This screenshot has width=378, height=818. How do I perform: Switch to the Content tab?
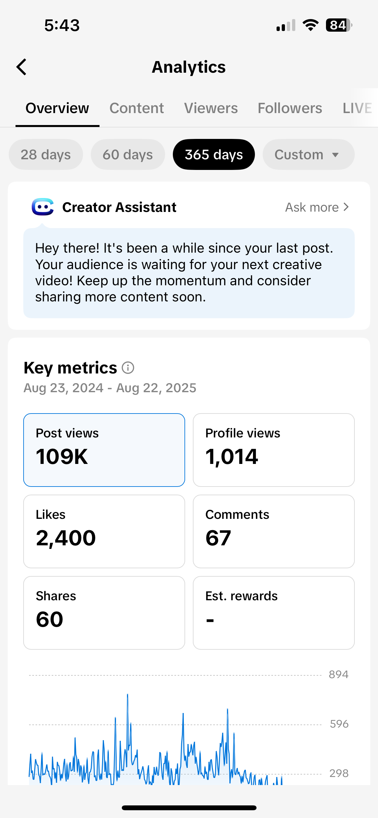pyautogui.click(x=137, y=108)
